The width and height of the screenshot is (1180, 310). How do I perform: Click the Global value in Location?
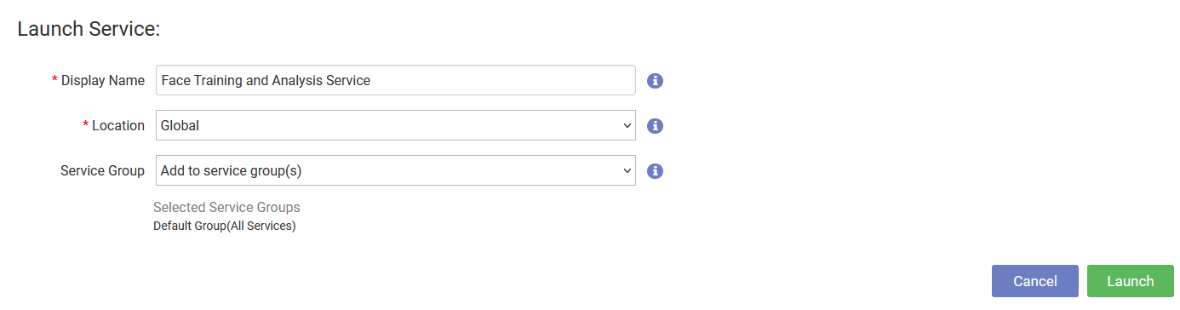(180, 125)
